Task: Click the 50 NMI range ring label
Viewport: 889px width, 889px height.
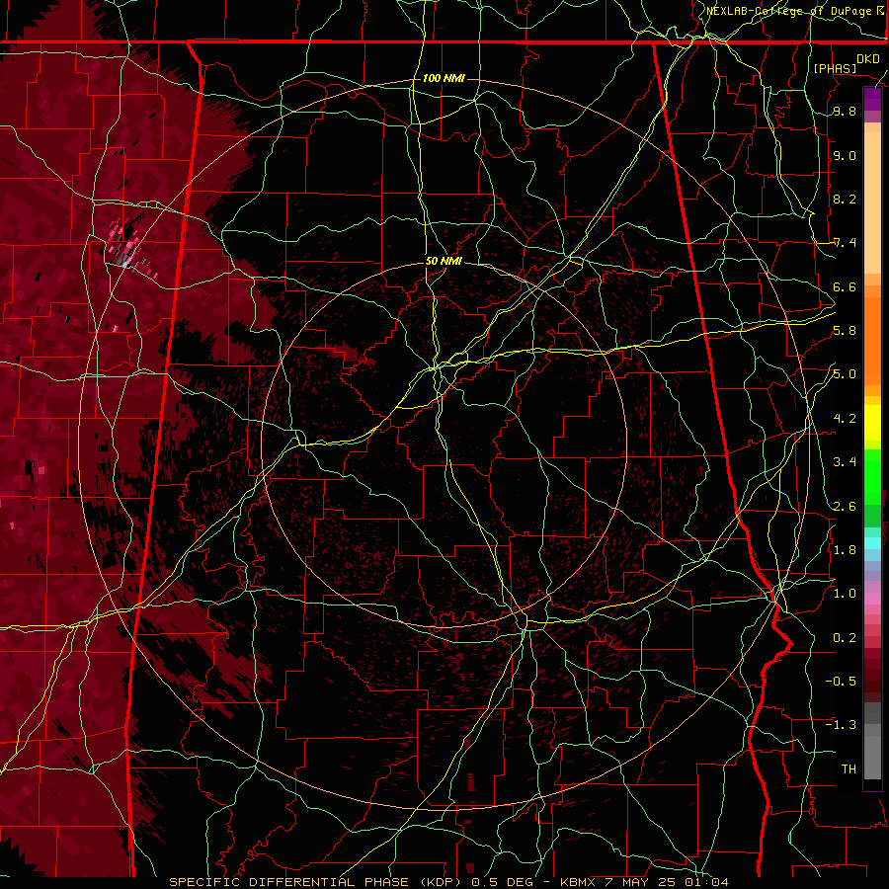Action: tap(444, 261)
